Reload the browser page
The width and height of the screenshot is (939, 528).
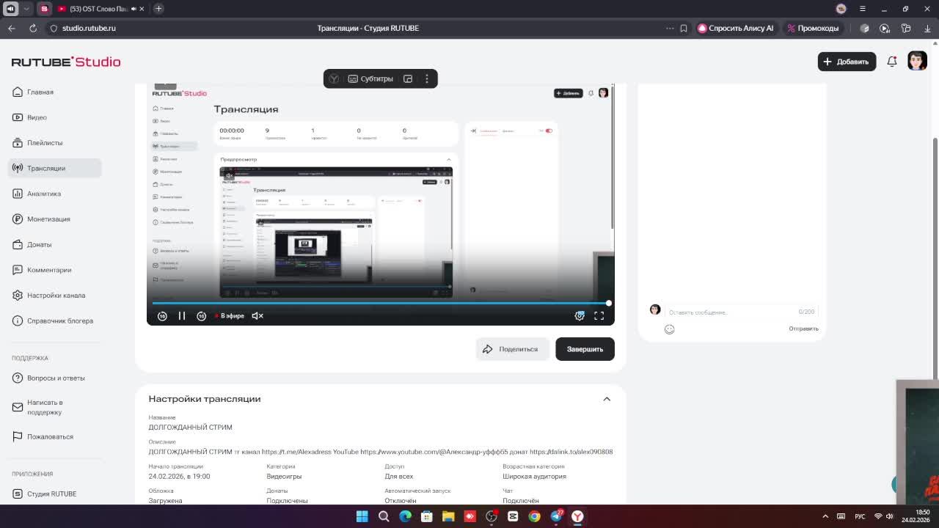point(33,28)
